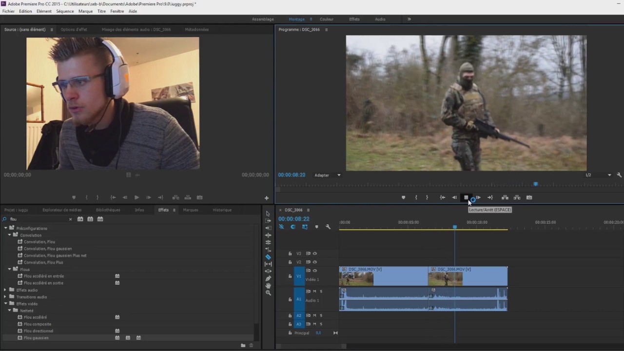624x351 pixels.
Task: Switch to the Couleur workspace
Action: pos(327,19)
